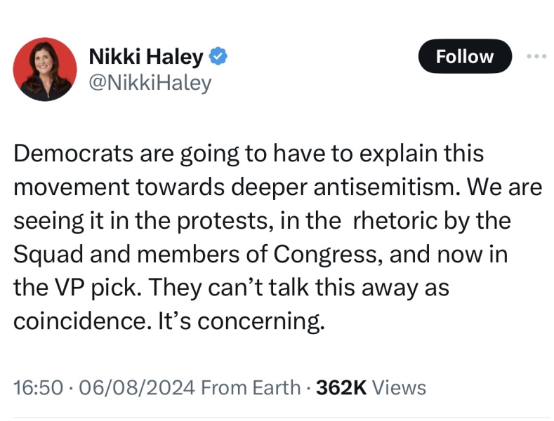Select the 06/08/2024 post date
This screenshot has width=554, height=421.
click(x=121, y=387)
